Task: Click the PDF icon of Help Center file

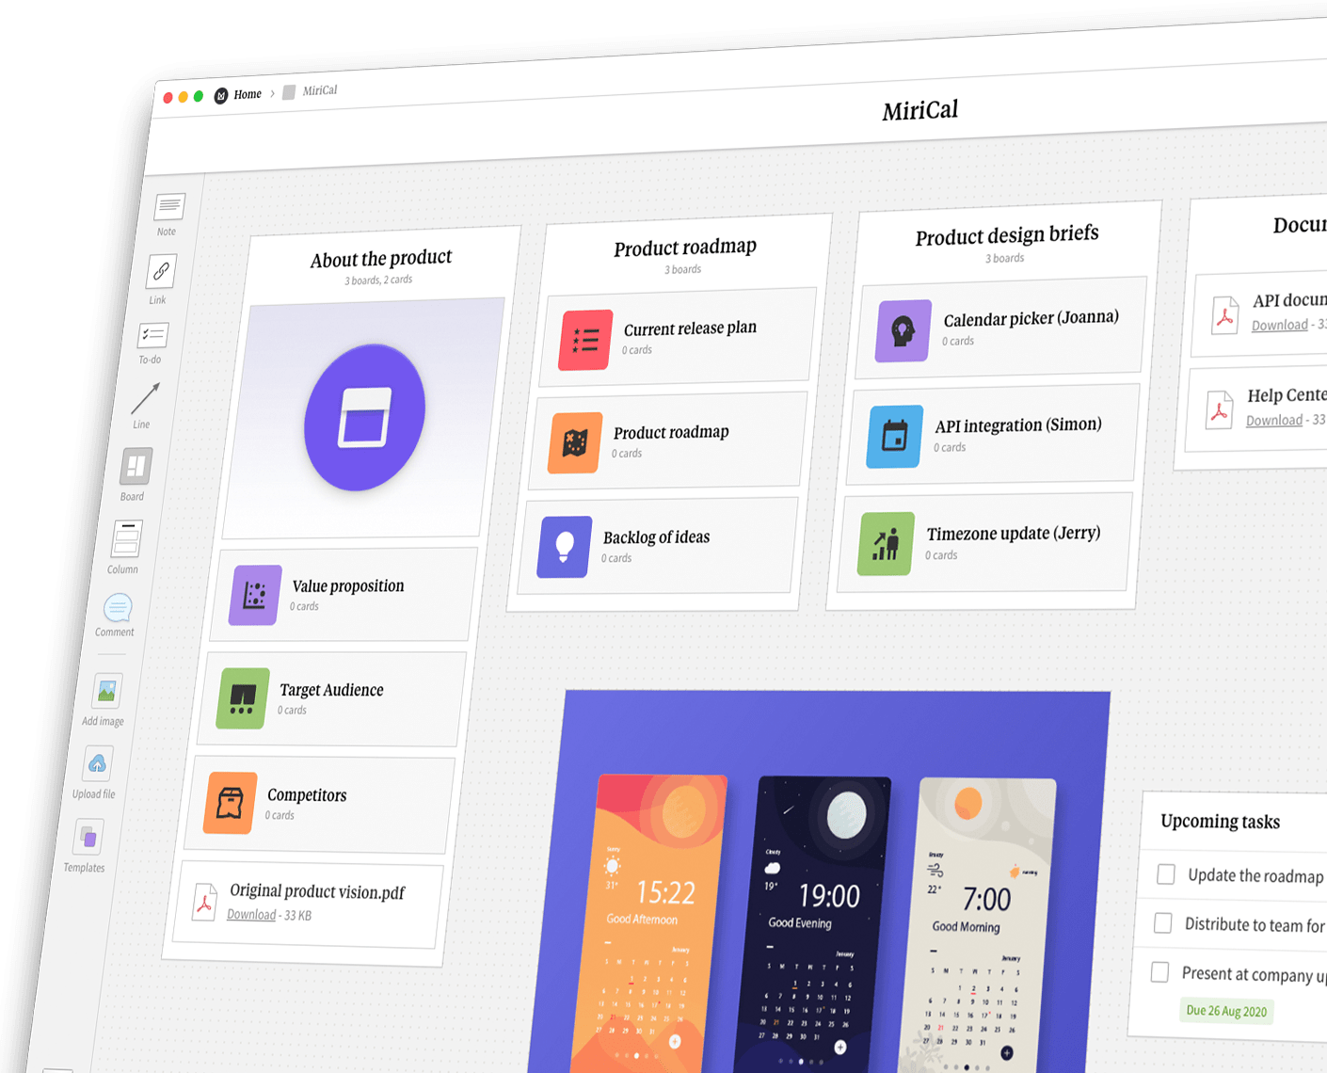Action: tap(1220, 410)
